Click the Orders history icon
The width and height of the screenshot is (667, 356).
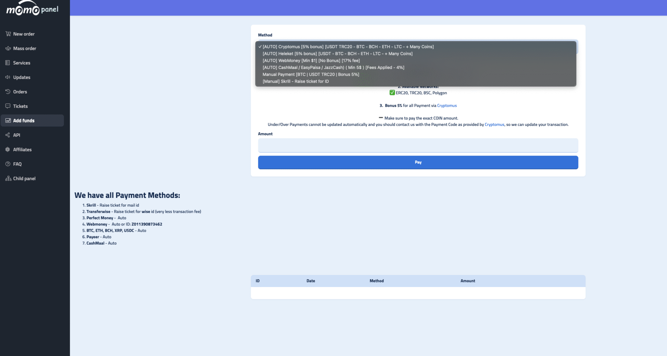click(8, 92)
